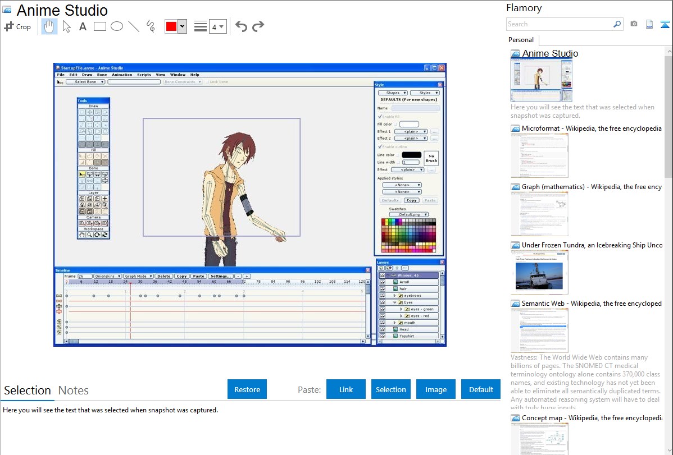This screenshot has height=455, width=673.
Task: Select the straight line tool
Action: pos(134,26)
